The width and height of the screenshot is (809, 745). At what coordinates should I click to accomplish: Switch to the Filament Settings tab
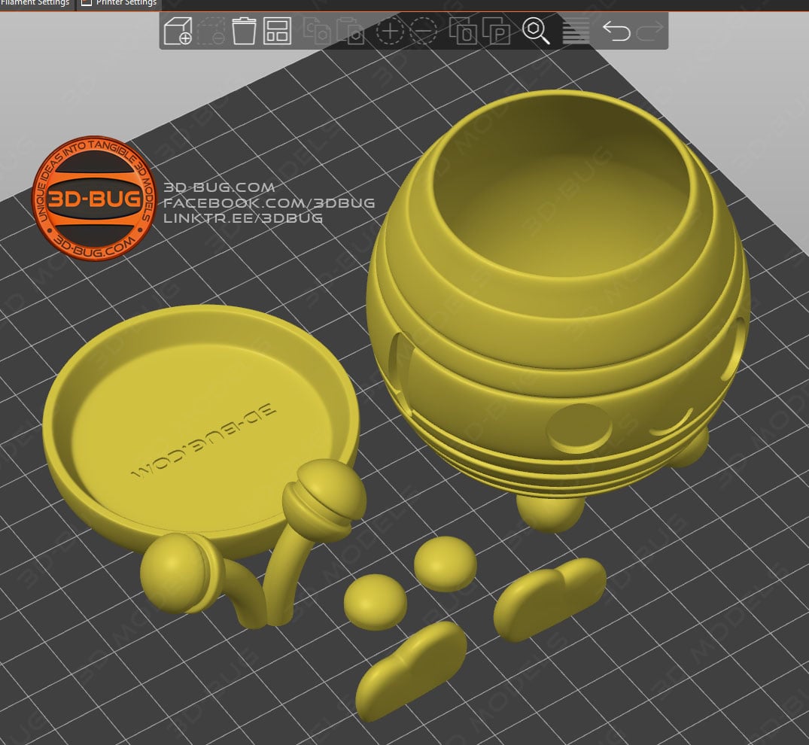pyautogui.click(x=35, y=4)
